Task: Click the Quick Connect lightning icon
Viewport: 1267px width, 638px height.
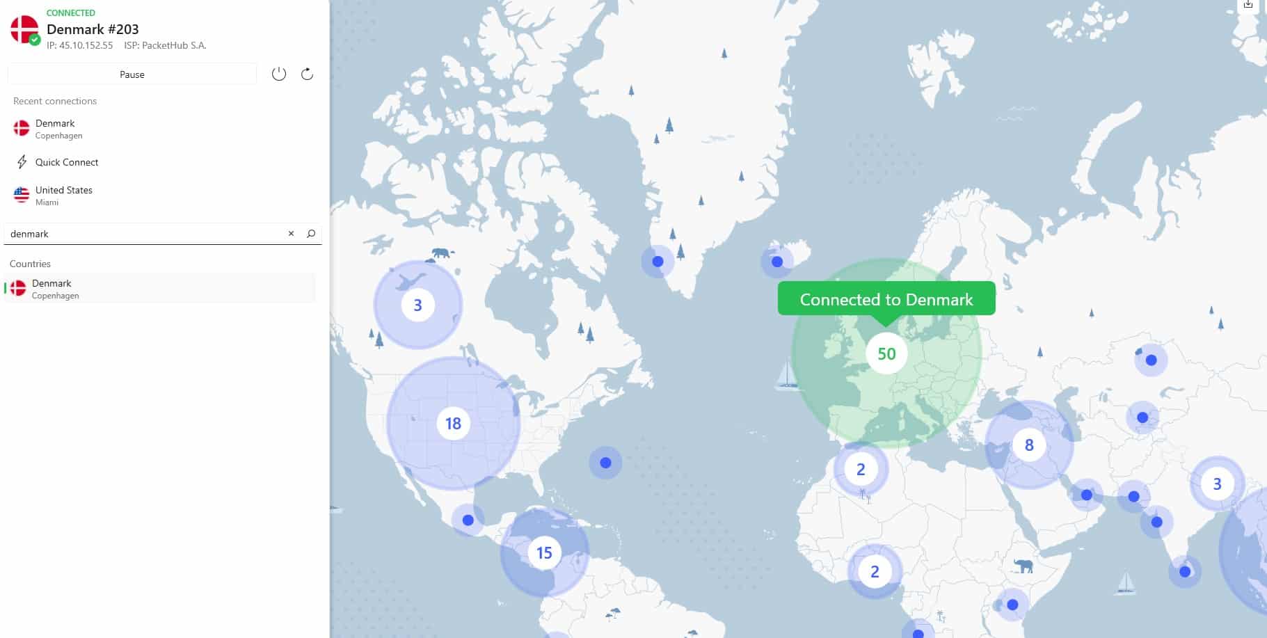Action: coord(22,162)
